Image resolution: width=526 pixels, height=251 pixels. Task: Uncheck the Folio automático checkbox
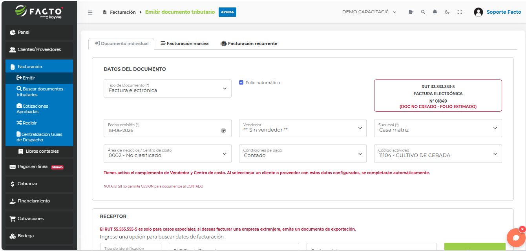click(x=241, y=83)
